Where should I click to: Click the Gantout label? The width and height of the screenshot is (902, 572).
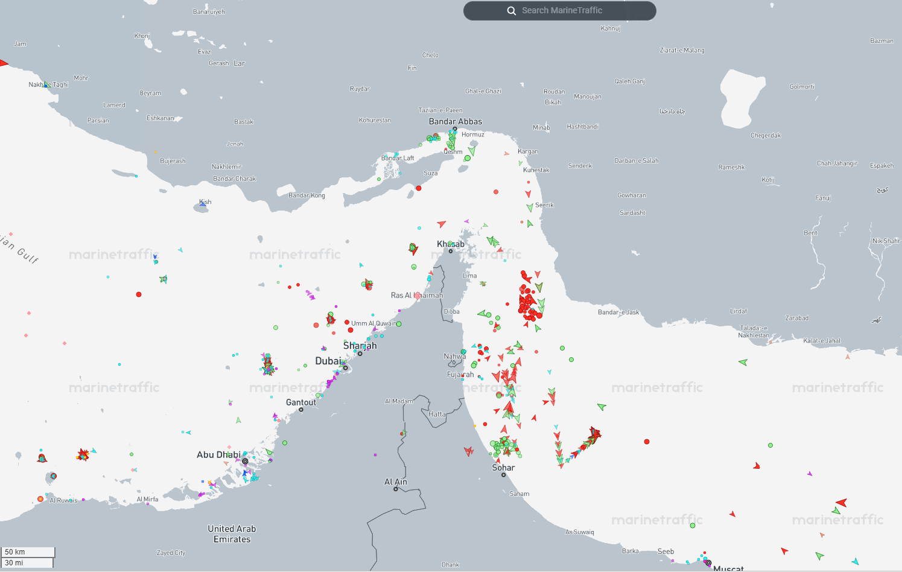pos(301,402)
